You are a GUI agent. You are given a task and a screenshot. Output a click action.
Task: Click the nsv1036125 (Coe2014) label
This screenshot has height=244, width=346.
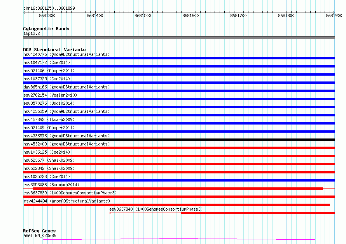pos(47,152)
